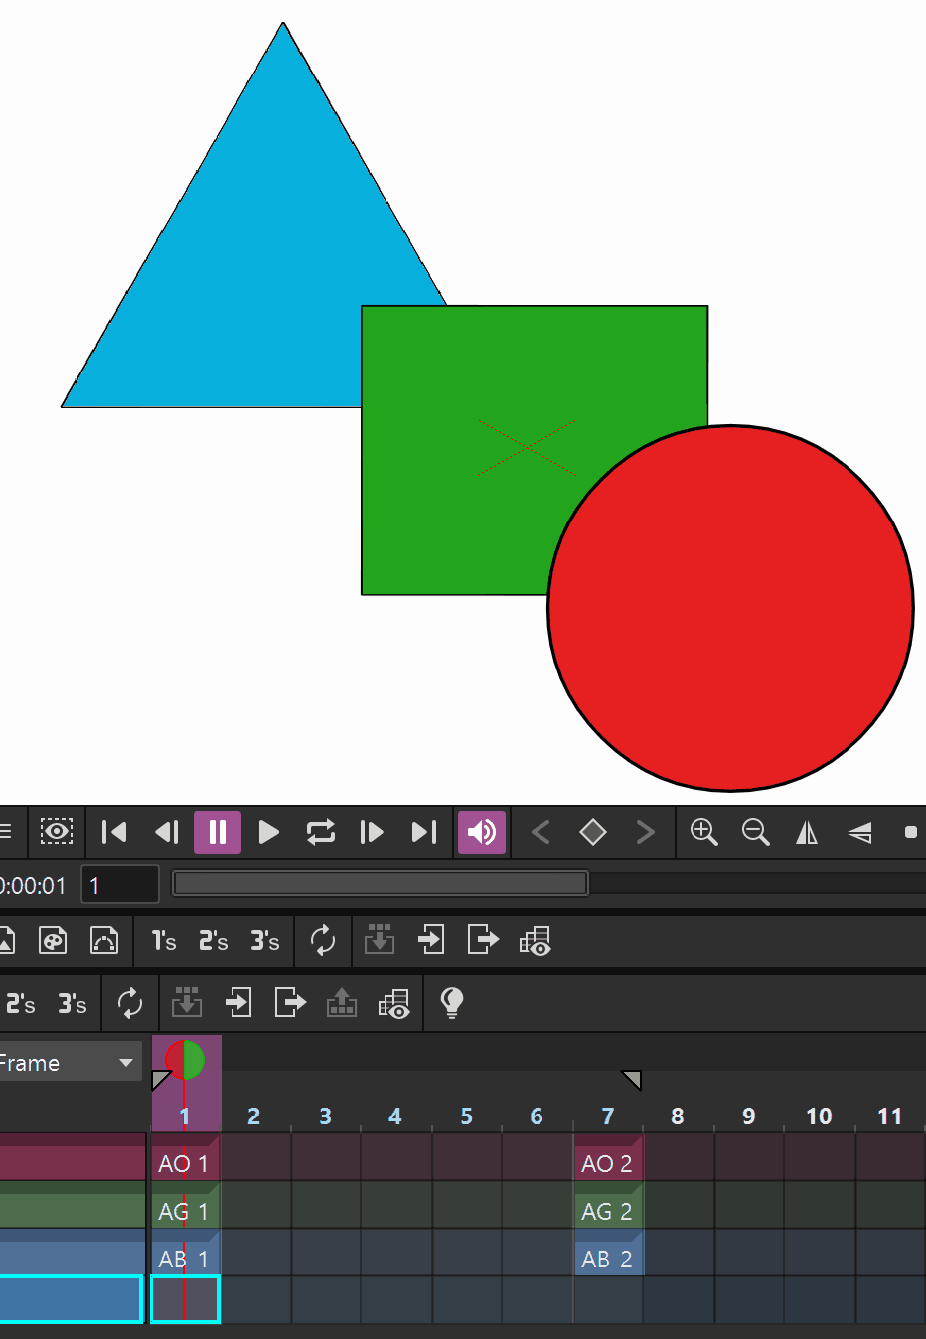Click the set key diamond icon
Viewport: 926px width, 1339px height.
[x=593, y=832]
